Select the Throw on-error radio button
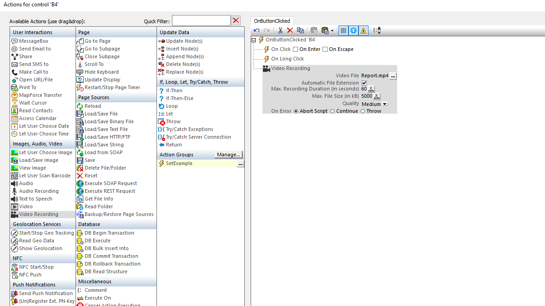The height and width of the screenshot is (306, 545). point(363,111)
